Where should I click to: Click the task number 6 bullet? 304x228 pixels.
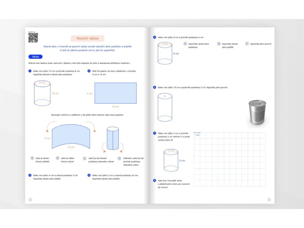click(x=155, y=87)
